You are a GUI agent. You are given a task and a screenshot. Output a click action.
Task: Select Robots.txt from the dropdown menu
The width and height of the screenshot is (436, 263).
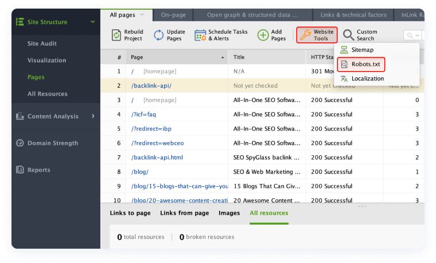[x=362, y=64]
